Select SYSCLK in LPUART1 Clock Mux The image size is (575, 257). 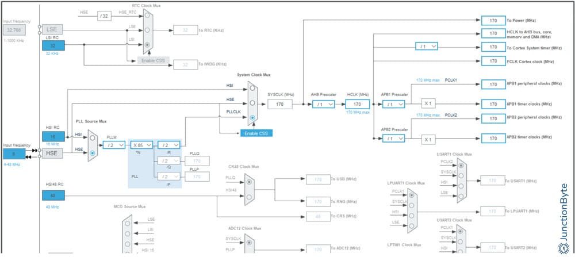(412, 206)
